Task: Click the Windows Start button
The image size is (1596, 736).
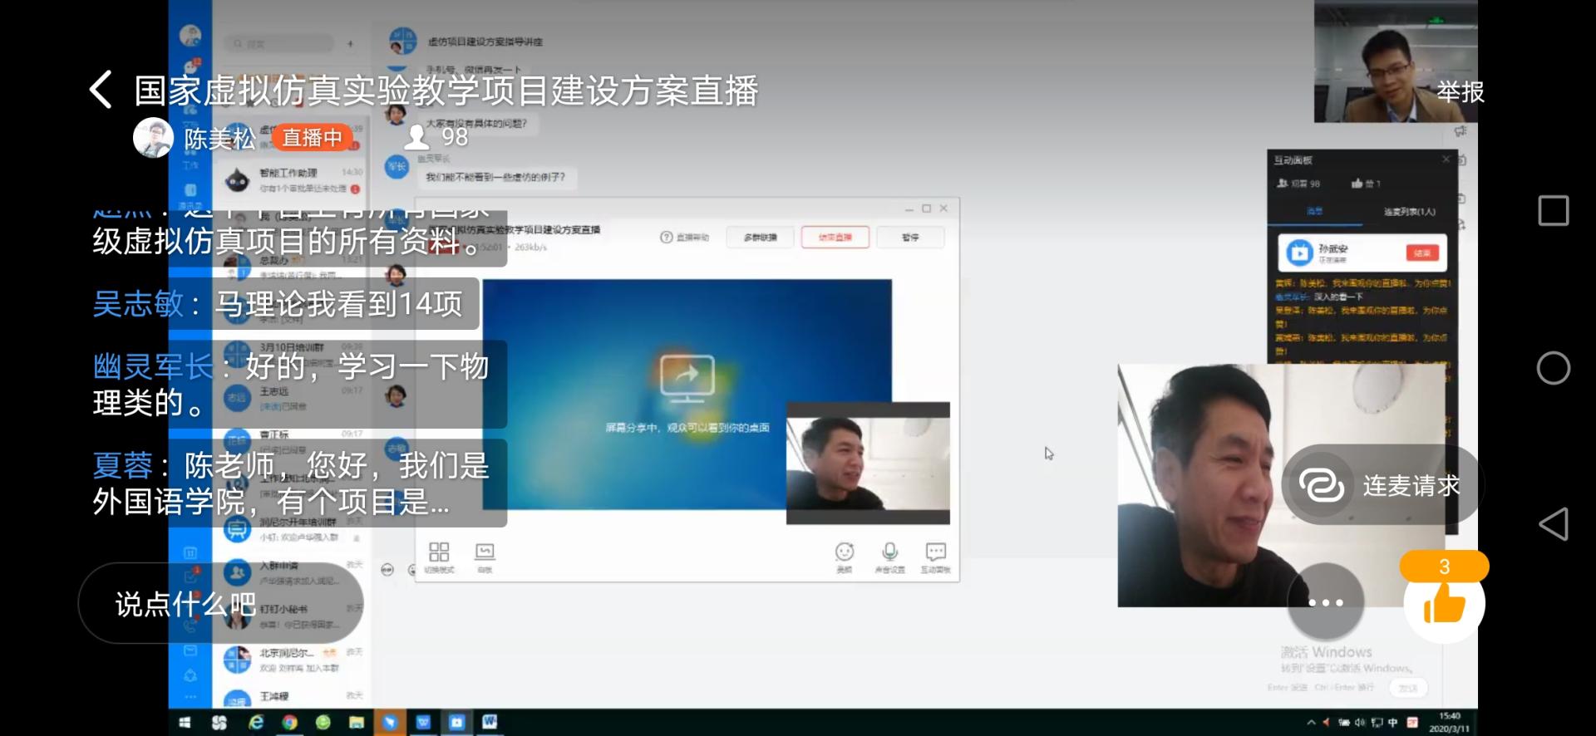Action: click(185, 722)
